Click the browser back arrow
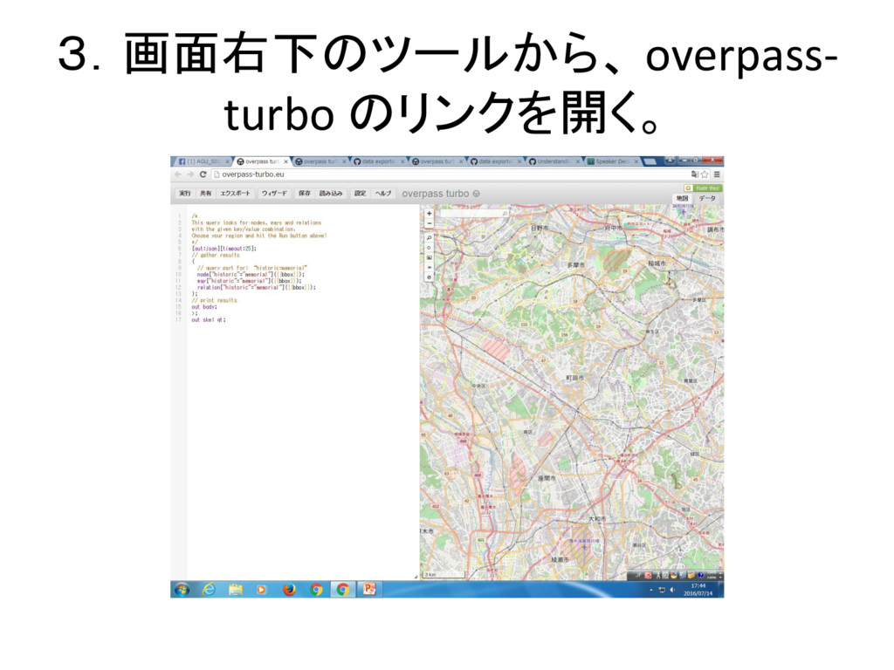Viewport: 894px width, 670px height. [x=178, y=174]
